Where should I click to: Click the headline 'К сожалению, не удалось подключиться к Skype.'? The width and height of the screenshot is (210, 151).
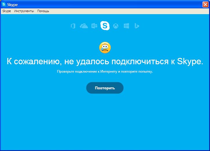click(105, 61)
